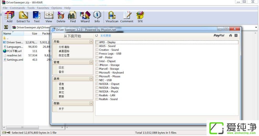Open the Wizard toolbar icon
The image size is (259, 136).
tap(85, 15)
